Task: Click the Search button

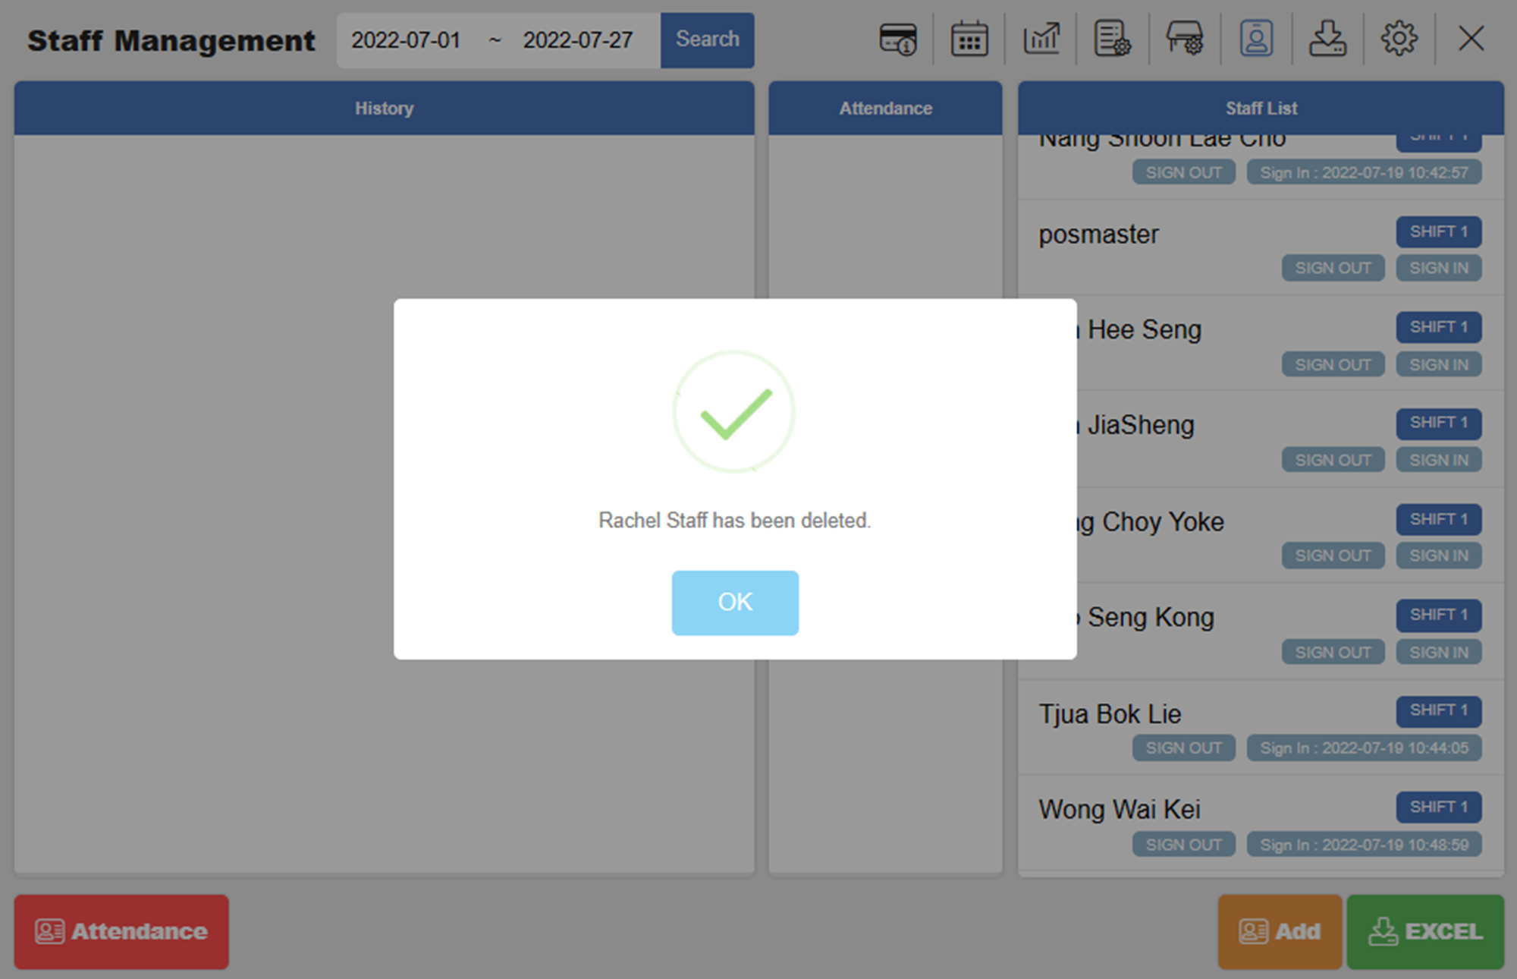Action: (707, 39)
